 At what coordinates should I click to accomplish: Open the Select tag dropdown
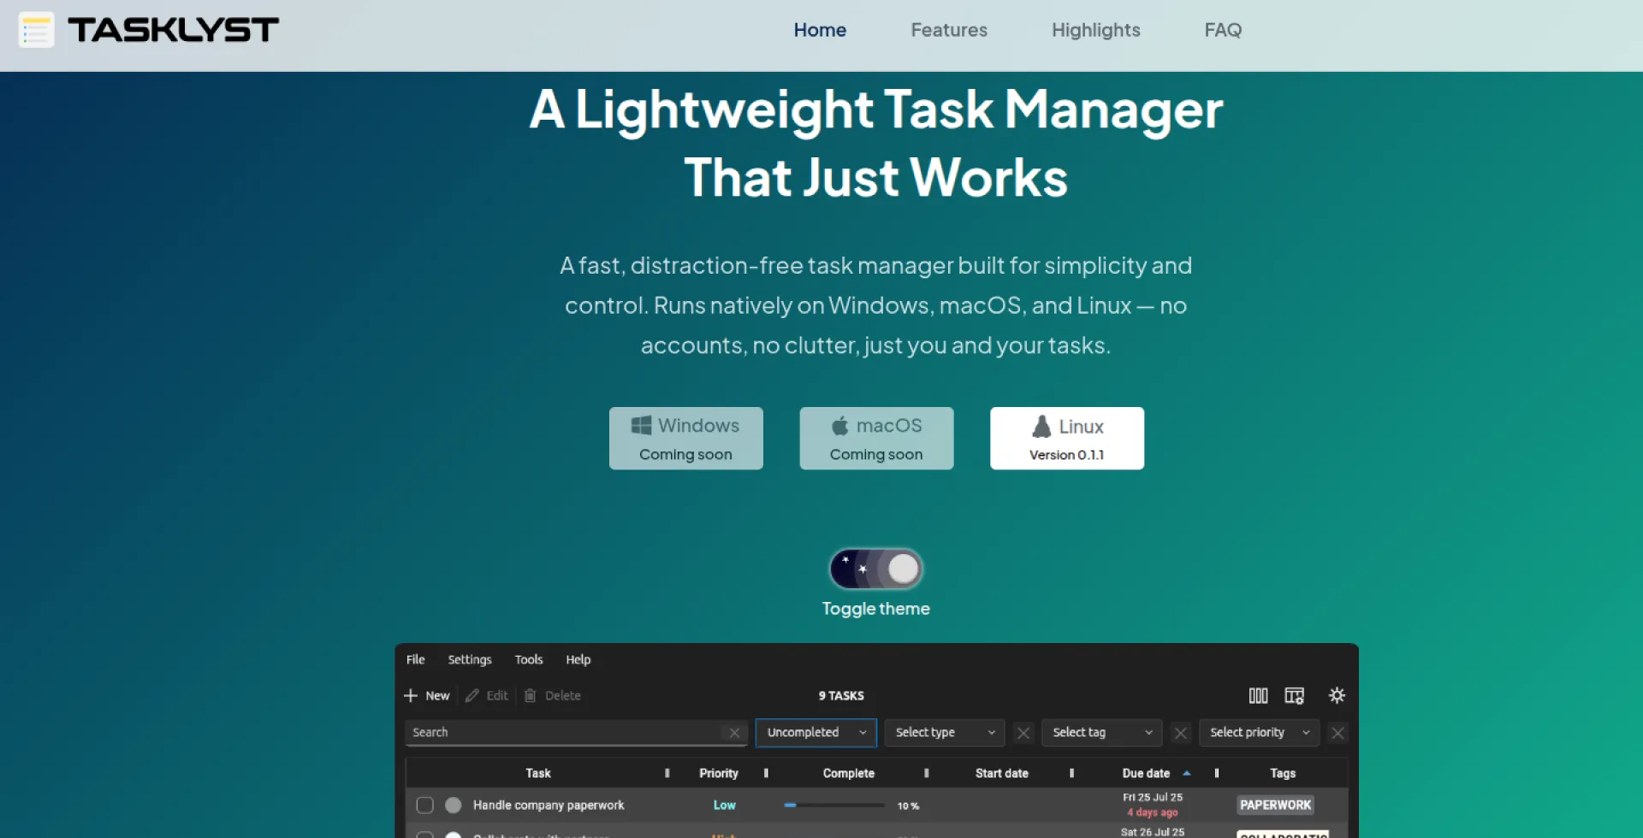(x=1102, y=733)
